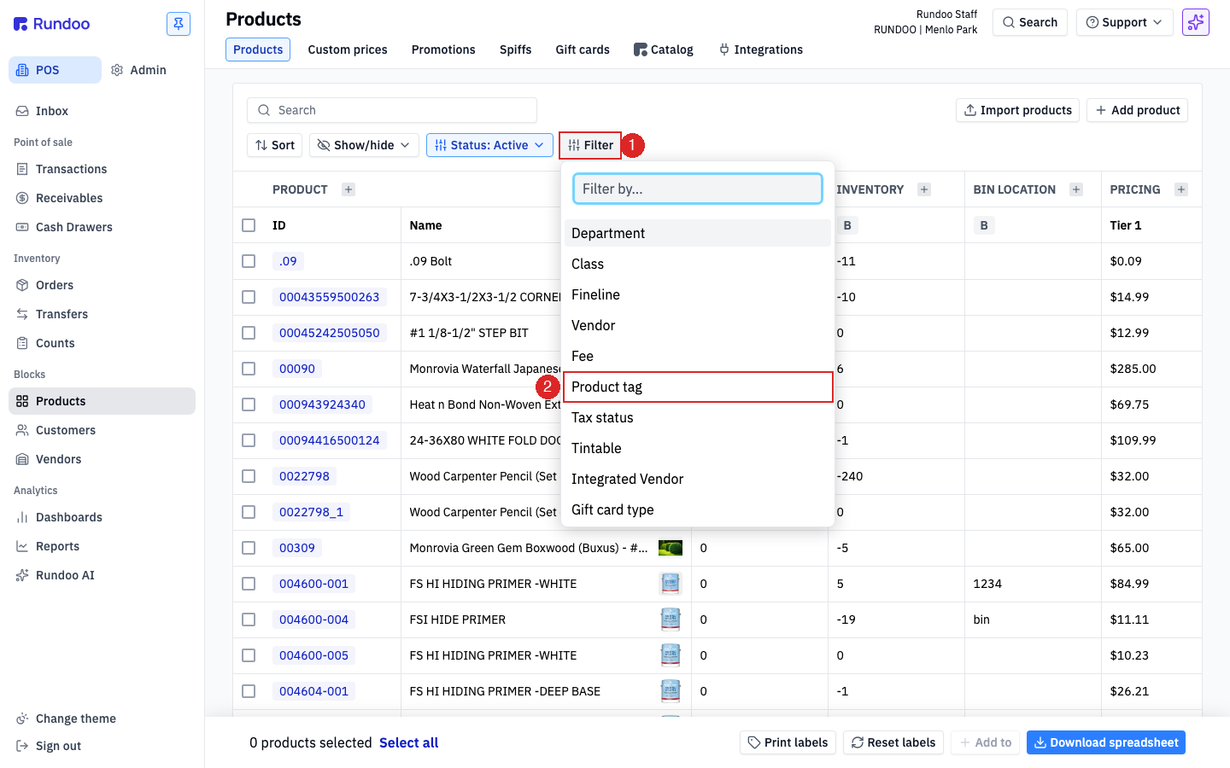
Task: Check the 004600-001 row checkbox
Action: (249, 584)
